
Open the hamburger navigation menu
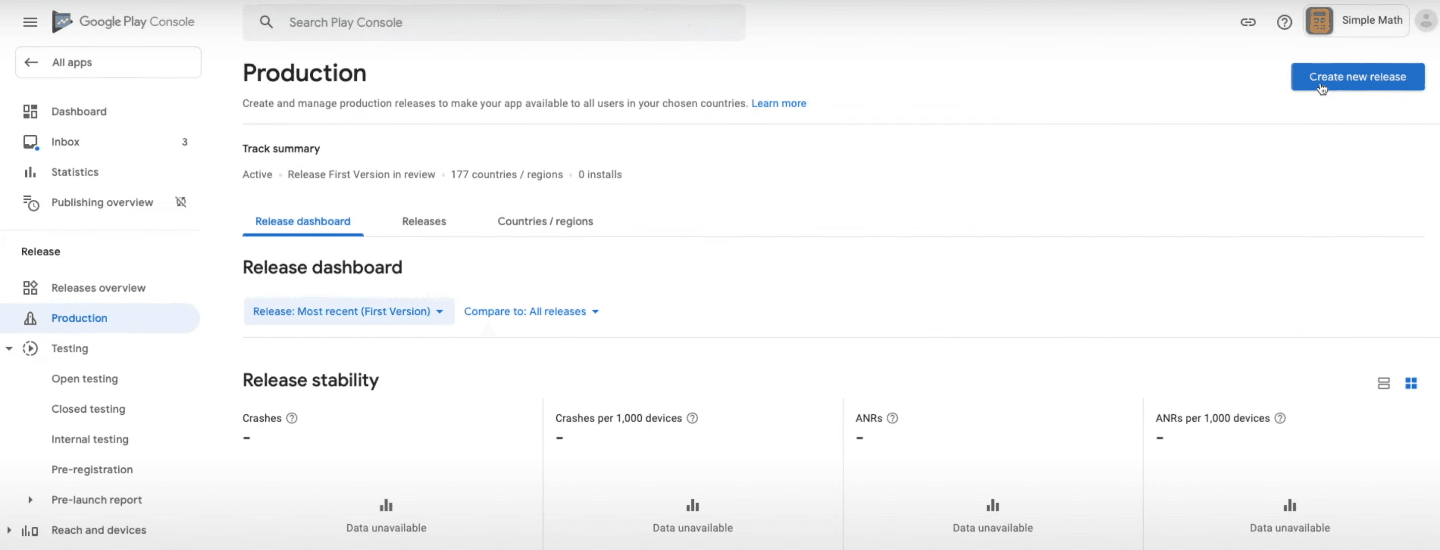[x=30, y=22]
